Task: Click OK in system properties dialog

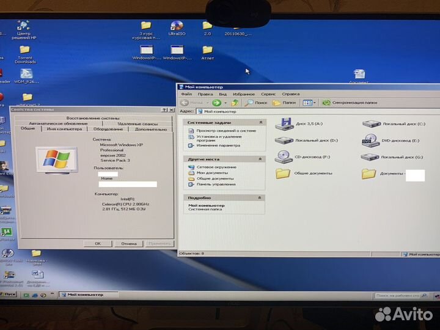Action: [98, 244]
